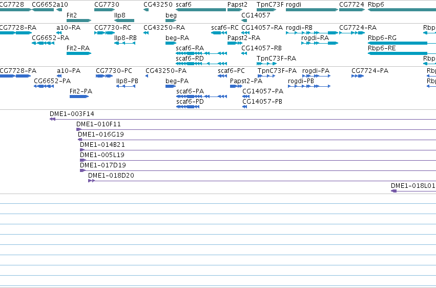Screen dimensions: 436x288
Task: Click the beg gene feature
Action: pyautogui.click(x=171, y=21)
